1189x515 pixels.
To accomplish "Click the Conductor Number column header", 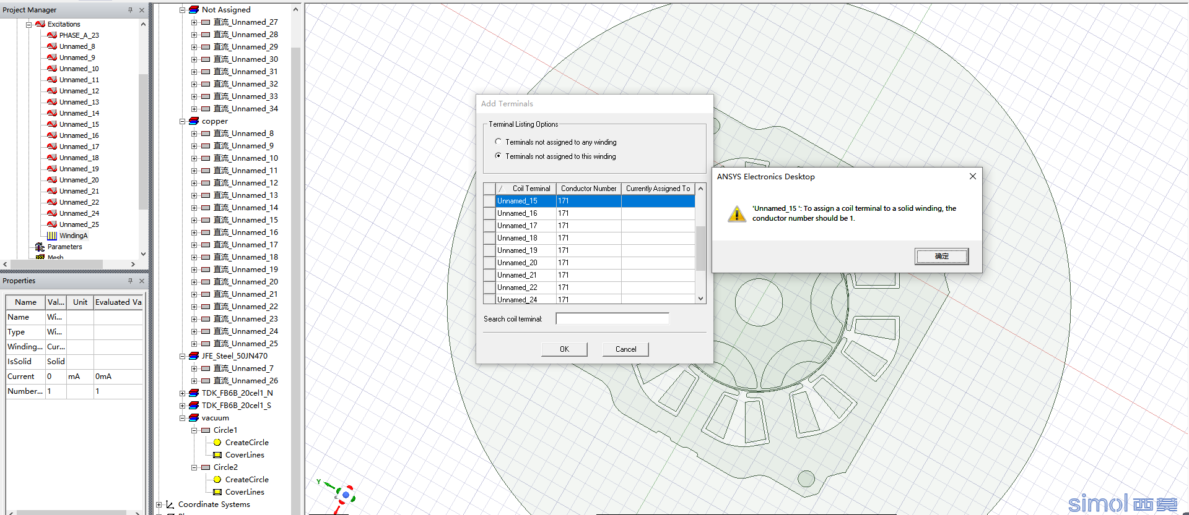I will (x=588, y=189).
